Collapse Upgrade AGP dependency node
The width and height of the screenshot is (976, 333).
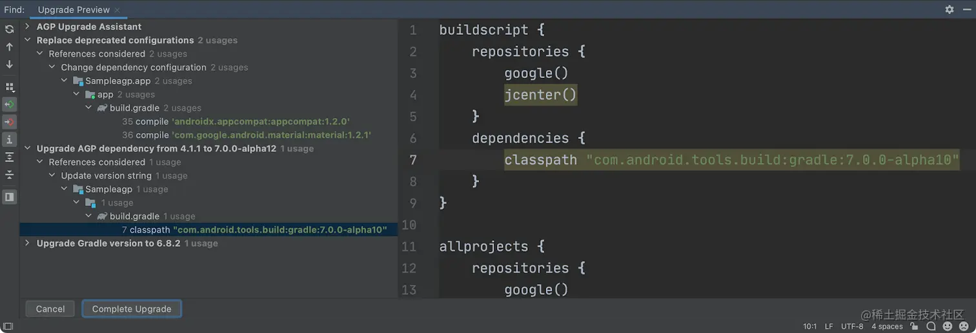[27, 148]
